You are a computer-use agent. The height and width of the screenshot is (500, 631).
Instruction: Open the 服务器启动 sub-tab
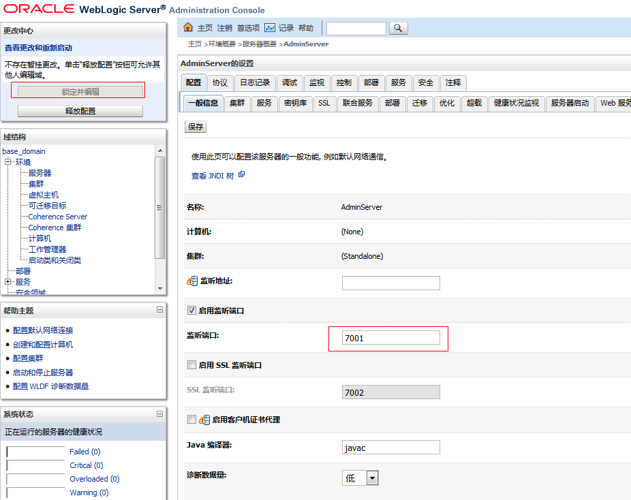tap(570, 104)
